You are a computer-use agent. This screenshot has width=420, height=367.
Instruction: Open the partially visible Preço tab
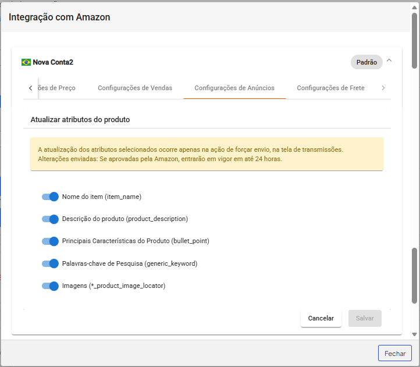57,88
